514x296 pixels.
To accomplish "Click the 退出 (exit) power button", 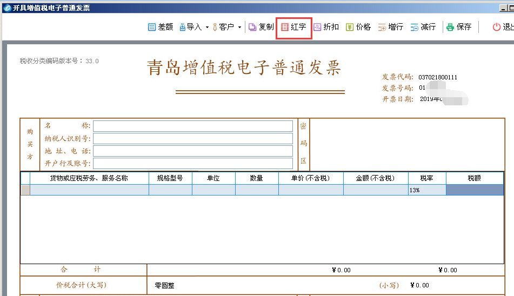I will point(497,27).
